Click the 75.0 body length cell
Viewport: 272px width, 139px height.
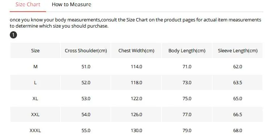pos(187,98)
